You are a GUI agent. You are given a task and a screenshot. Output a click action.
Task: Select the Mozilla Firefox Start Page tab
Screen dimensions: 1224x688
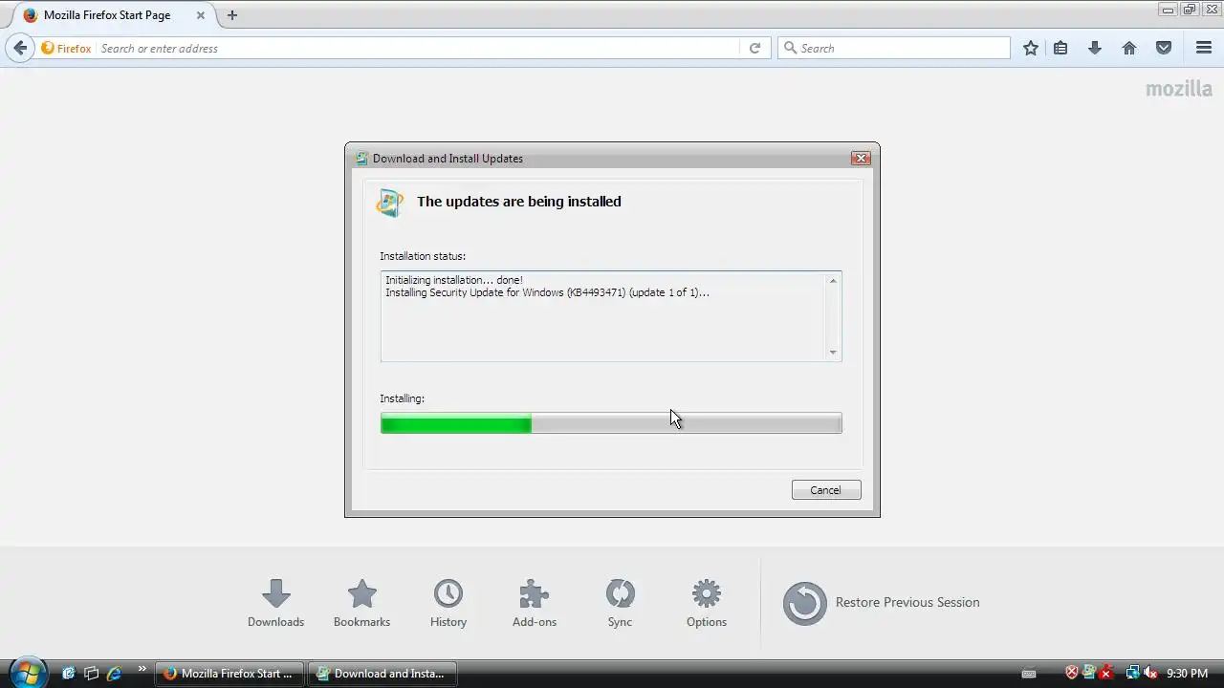click(113, 15)
